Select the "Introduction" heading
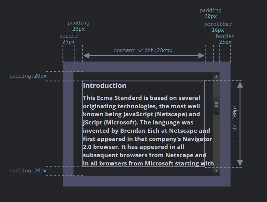This screenshot has height=202, width=267. tap(105, 85)
